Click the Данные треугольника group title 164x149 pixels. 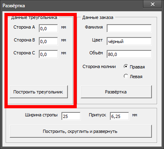click(34, 17)
